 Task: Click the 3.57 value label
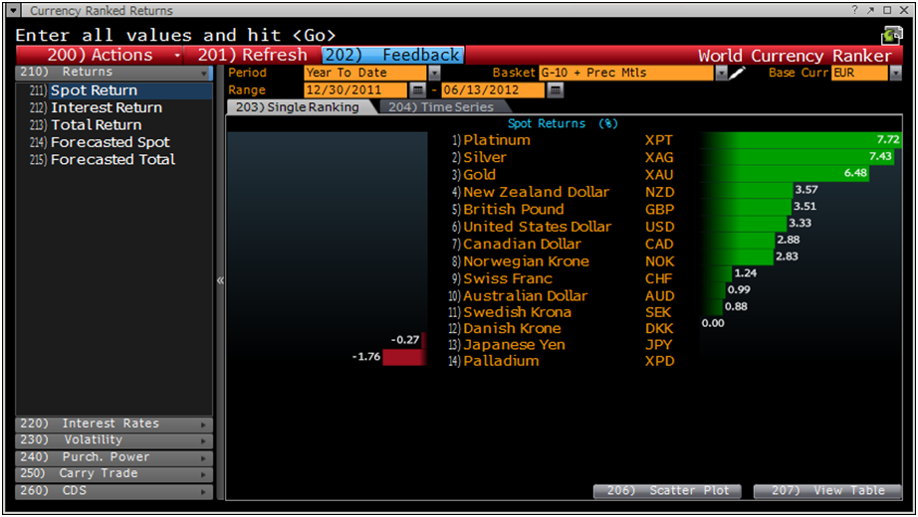806,190
